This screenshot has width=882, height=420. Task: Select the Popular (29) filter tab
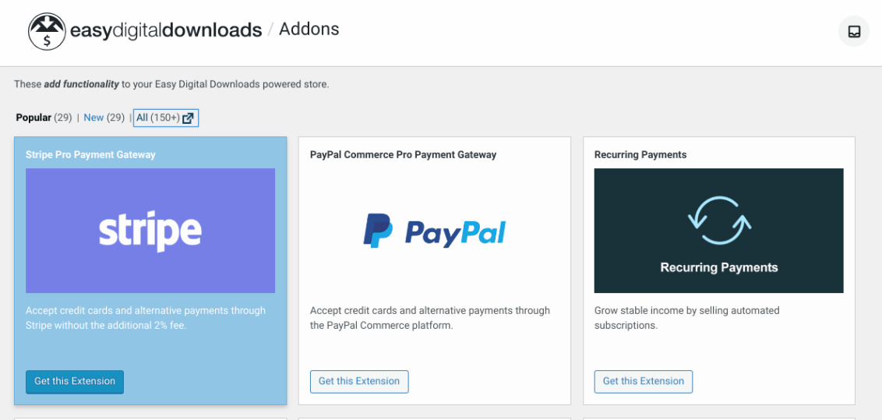44,118
